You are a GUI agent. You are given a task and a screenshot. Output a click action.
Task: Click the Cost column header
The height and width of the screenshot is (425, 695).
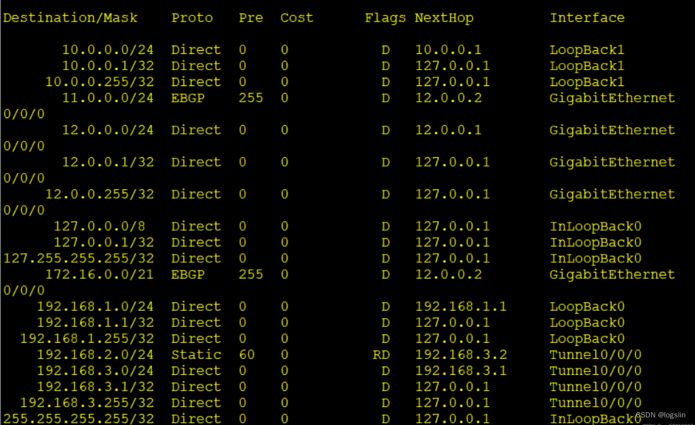[297, 18]
